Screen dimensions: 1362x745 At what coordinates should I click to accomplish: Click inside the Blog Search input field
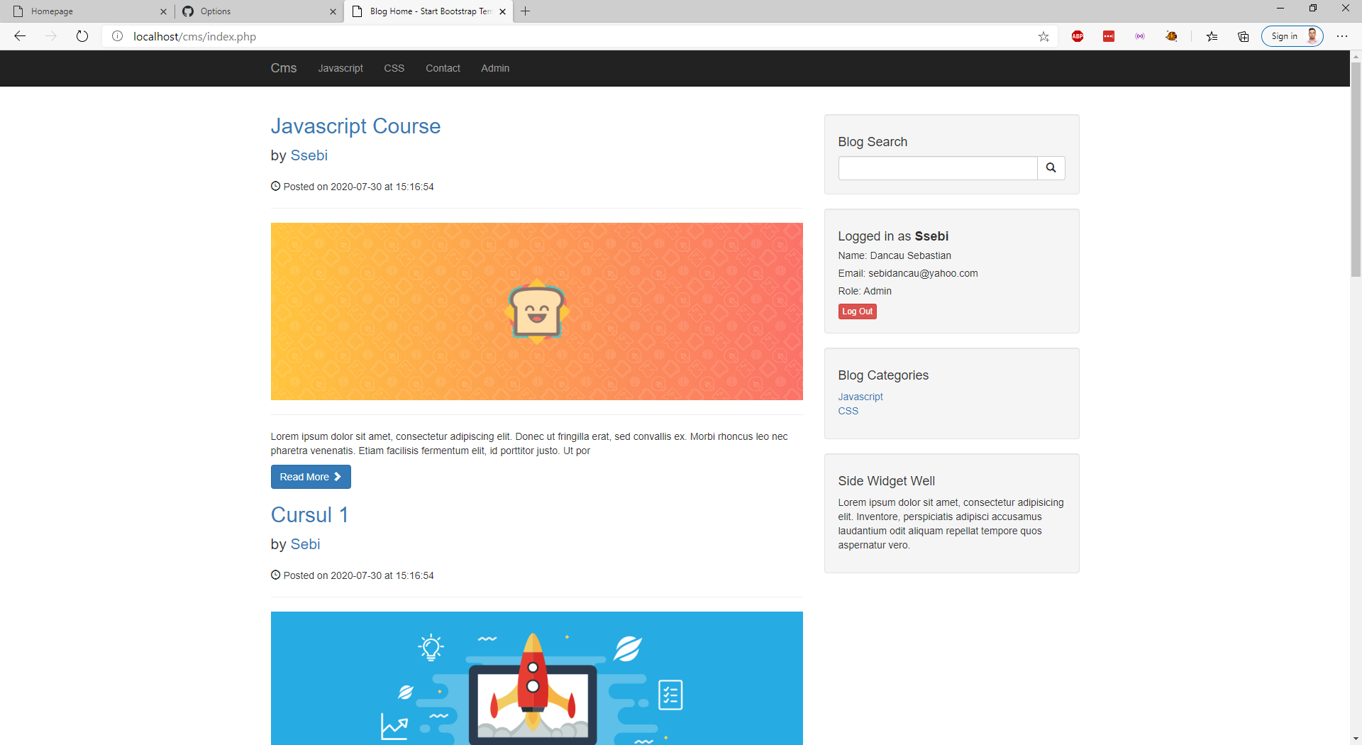(936, 168)
